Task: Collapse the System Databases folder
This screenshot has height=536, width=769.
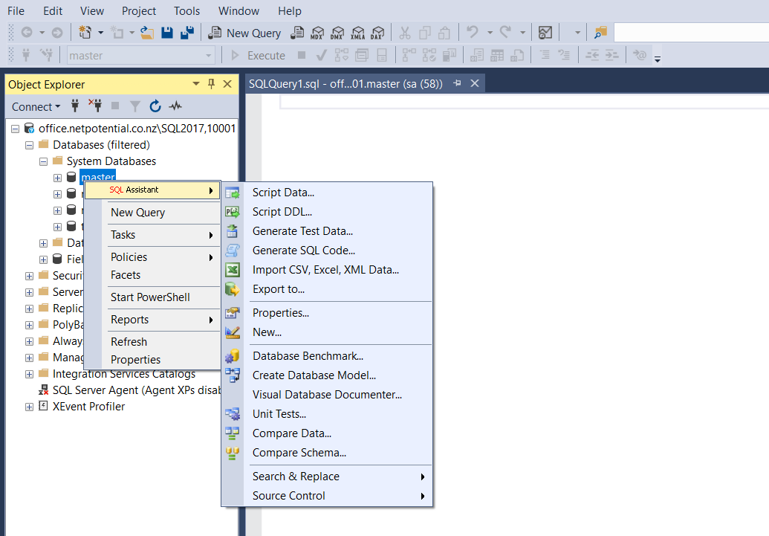Action: tap(43, 161)
